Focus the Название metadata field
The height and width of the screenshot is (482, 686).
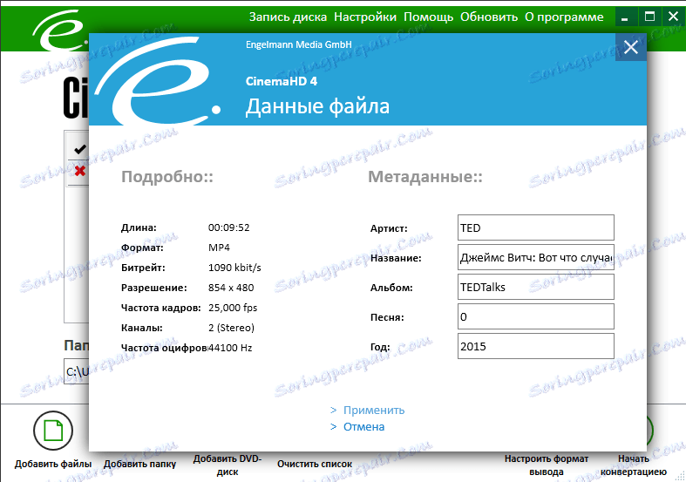(x=535, y=257)
